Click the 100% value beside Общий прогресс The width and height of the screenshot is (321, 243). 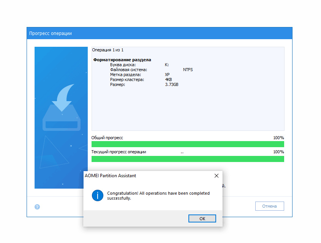(278, 138)
